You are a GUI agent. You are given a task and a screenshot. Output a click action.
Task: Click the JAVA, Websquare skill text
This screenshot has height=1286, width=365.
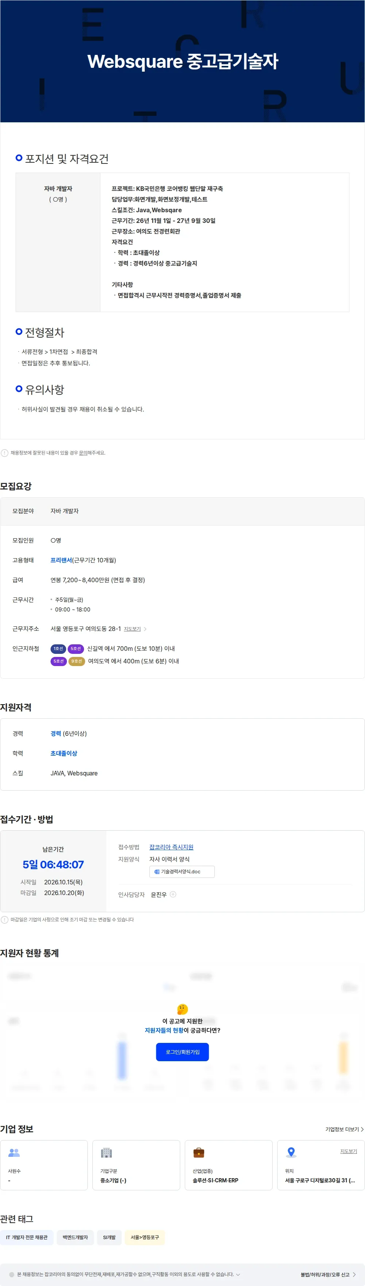[74, 773]
